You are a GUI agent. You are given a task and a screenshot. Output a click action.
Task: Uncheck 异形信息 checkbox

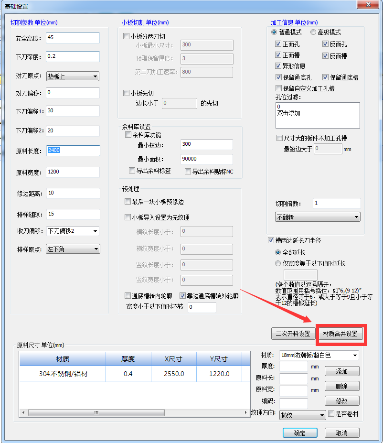278,66
